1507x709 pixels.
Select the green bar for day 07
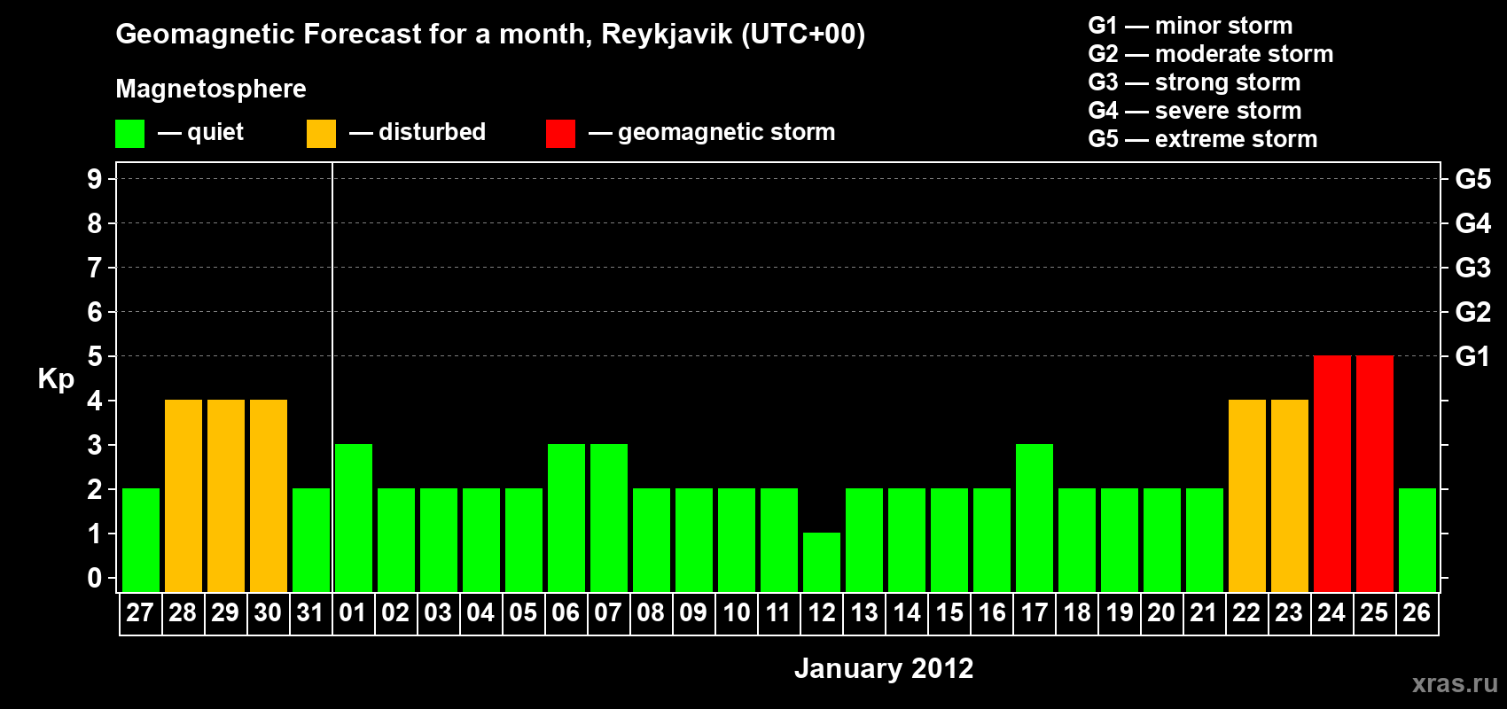609,518
